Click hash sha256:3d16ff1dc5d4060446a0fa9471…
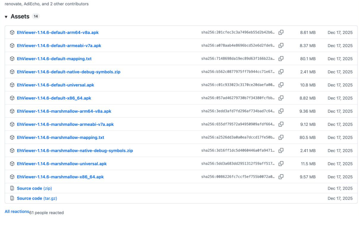 (238, 150)
